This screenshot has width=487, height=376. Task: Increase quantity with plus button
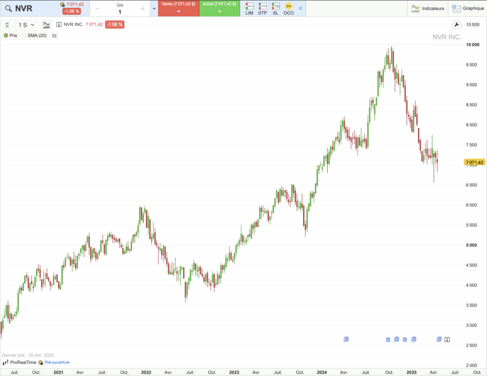[143, 9]
